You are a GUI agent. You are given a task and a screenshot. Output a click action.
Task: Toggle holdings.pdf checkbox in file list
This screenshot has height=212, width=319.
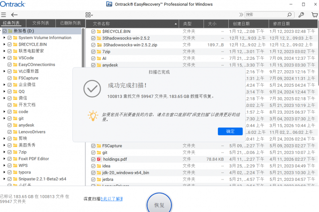tap(93, 159)
